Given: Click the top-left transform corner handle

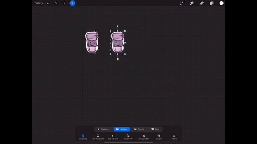Looking at the screenshot, I should 110,31.
